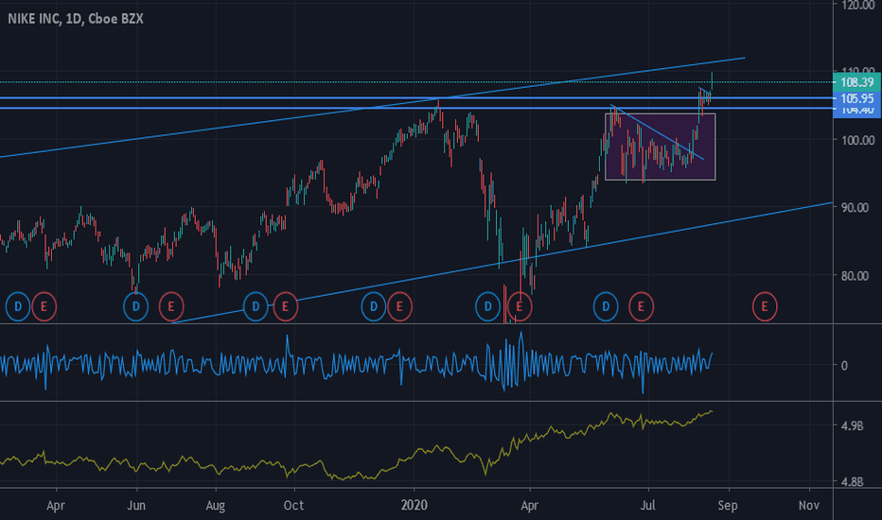
Task: Click the dividend marker between Aug and Oct
Action: [x=256, y=306]
